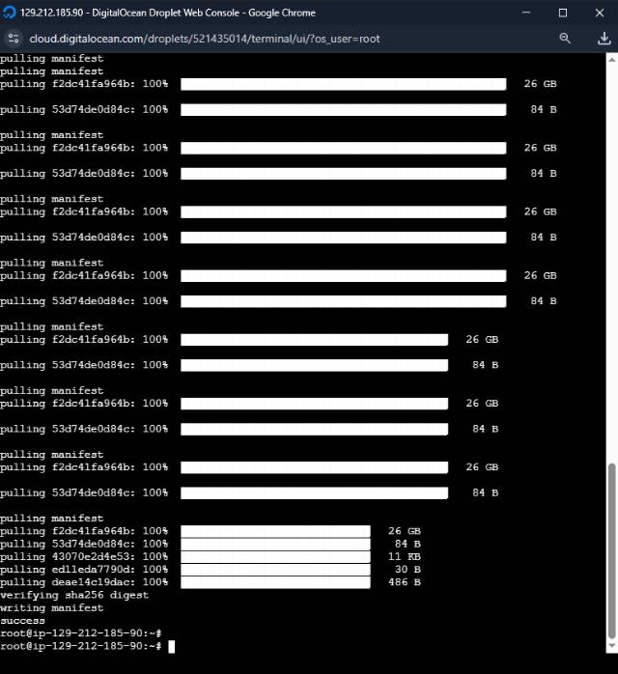
Task: Close the Droplet Web Console window
Action: 599,13
